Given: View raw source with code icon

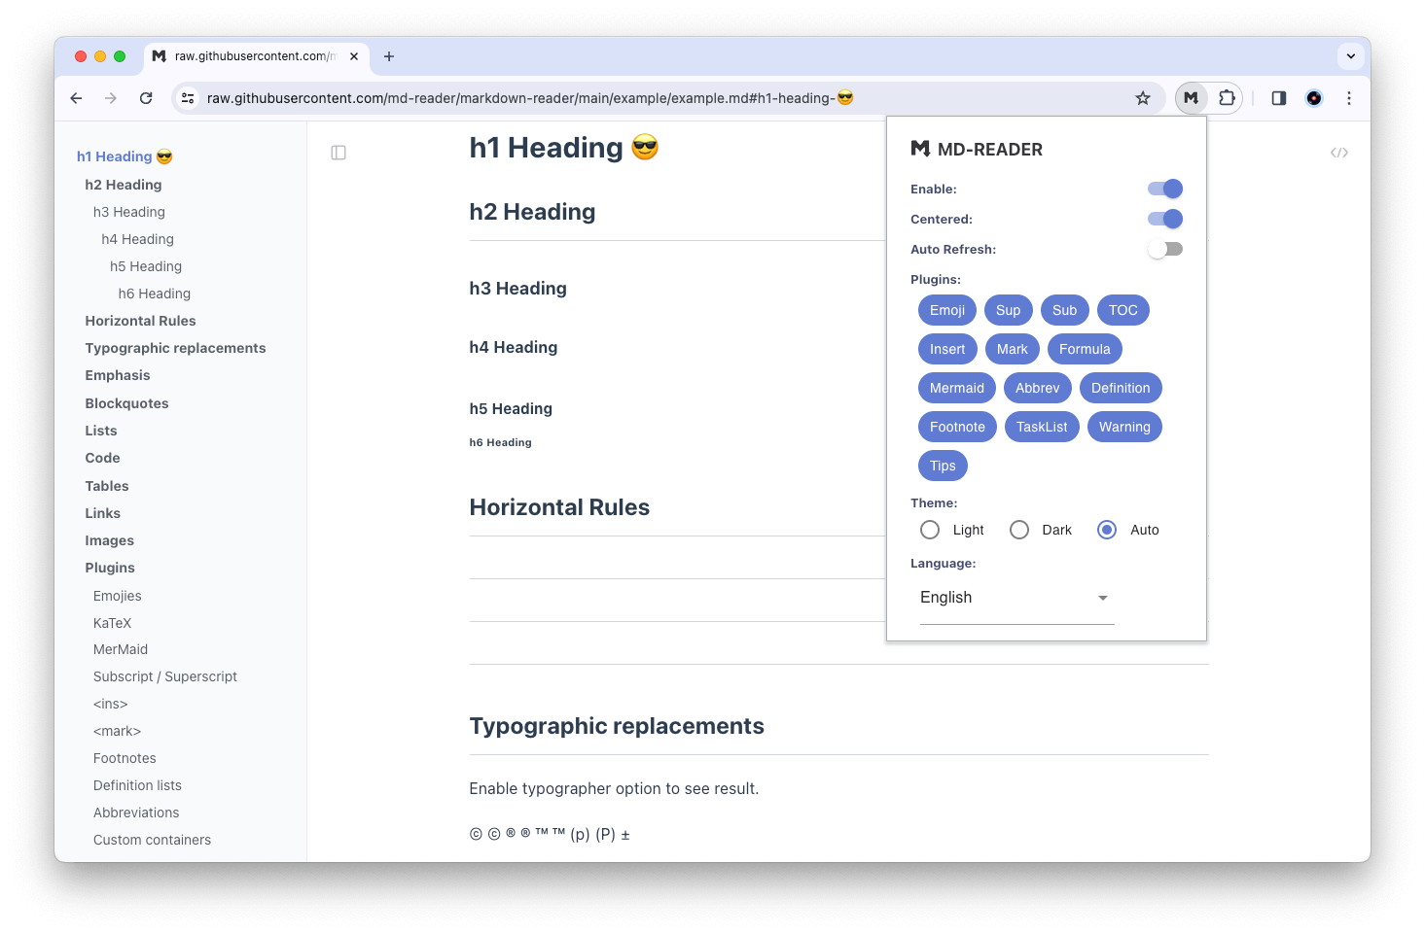Looking at the screenshot, I should click(1338, 153).
